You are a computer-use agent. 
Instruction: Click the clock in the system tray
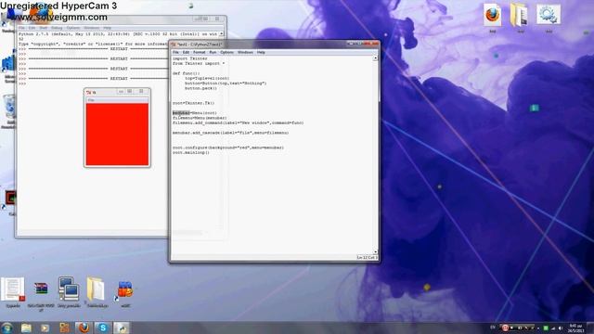tap(575, 328)
